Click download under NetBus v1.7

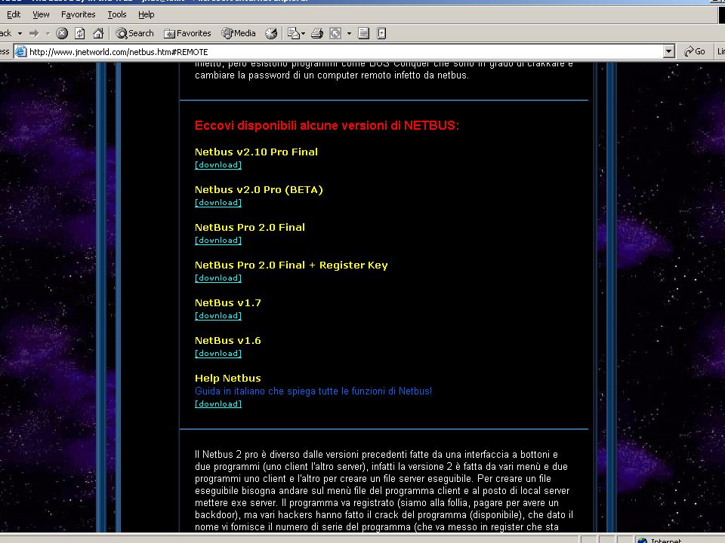[x=218, y=316]
